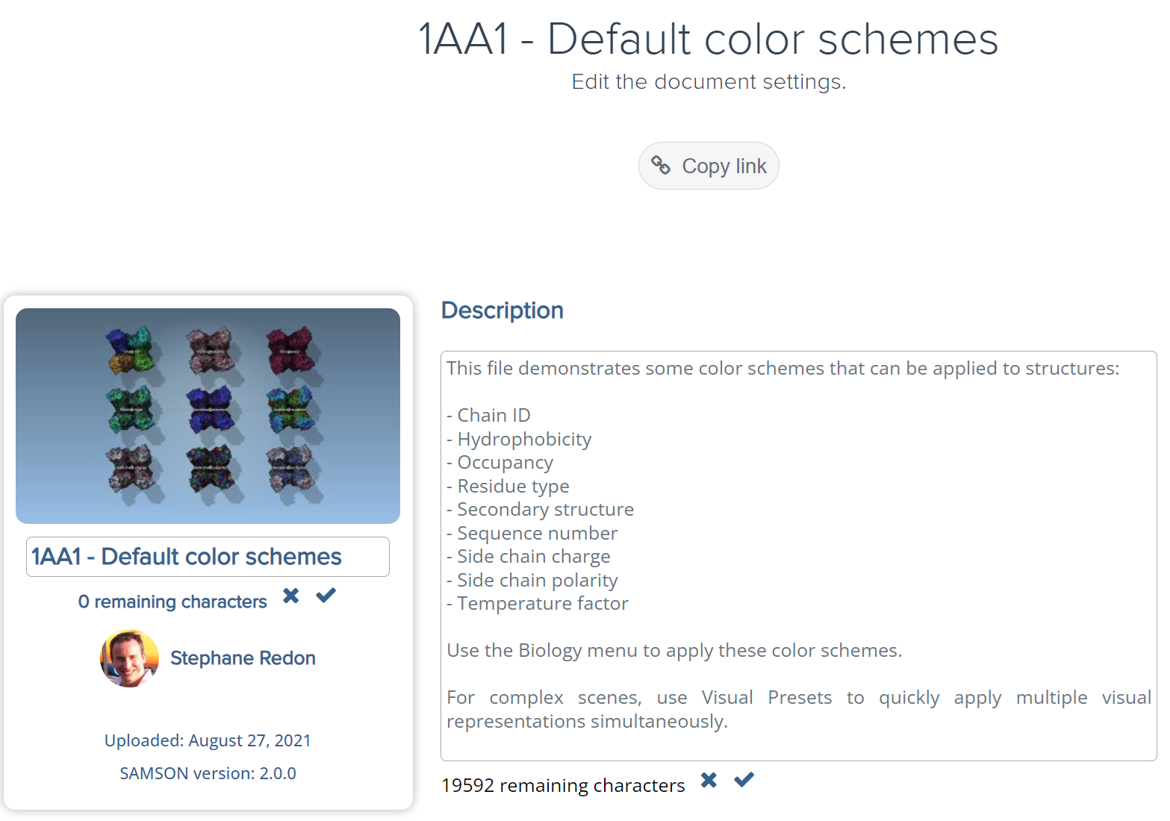This screenshot has height=821, width=1170.
Task: Open Stephane Redon's profile name link
Action: point(243,658)
